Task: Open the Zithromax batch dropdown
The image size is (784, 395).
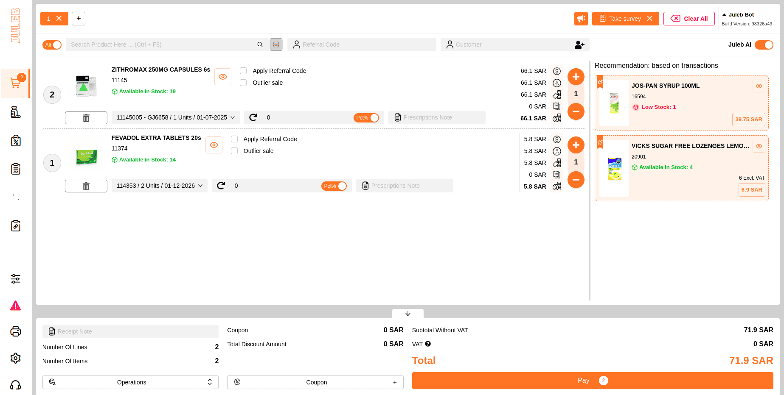Action: point(175,117)
